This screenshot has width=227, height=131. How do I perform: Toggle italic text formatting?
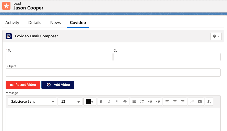(109, 102)
